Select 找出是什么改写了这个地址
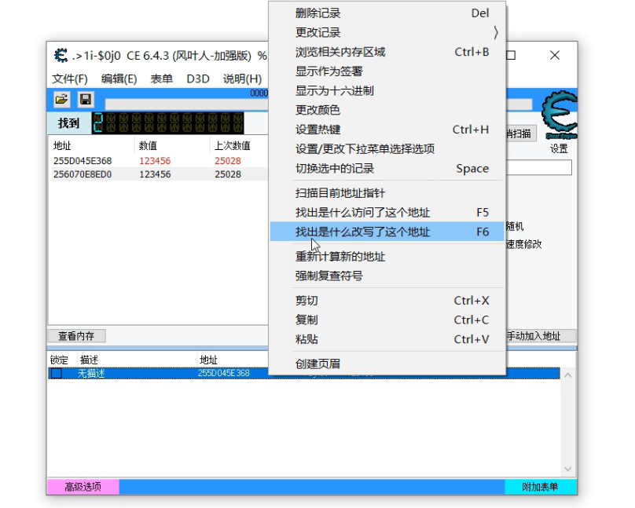Screen dimensions: 635x508 coord(387,232)
